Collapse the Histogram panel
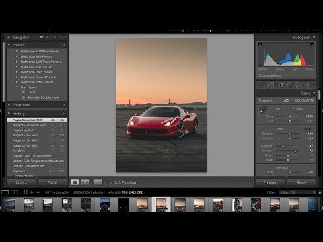Screen dimensions: 323x242 pos(314,37)
